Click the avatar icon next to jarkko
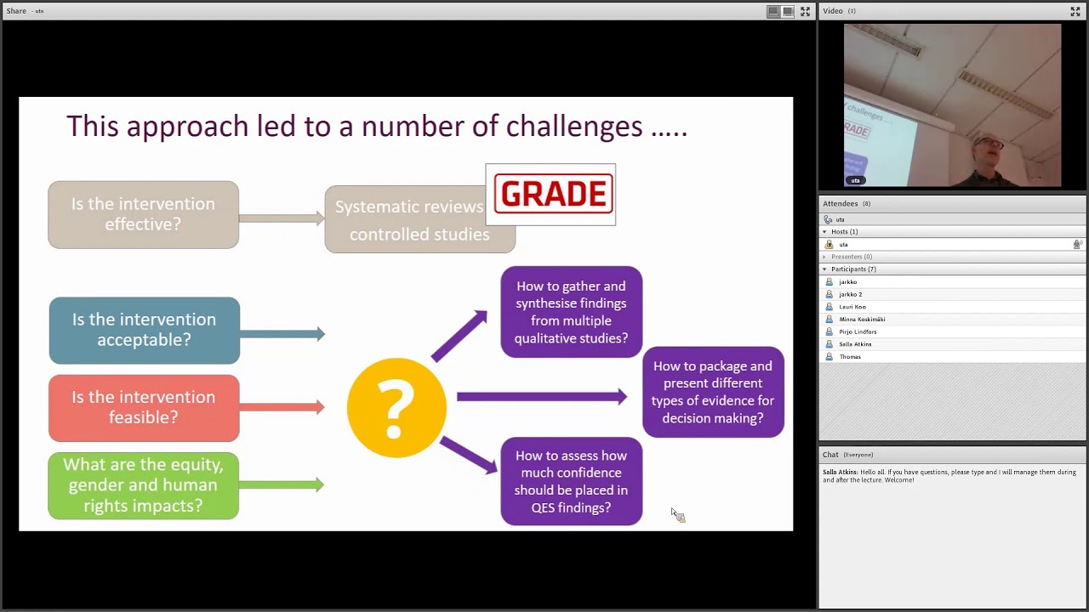The image size is (1089, 612). point(830,282)
